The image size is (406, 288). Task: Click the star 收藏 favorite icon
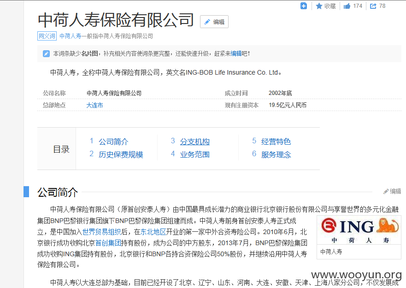pos(319,6)
